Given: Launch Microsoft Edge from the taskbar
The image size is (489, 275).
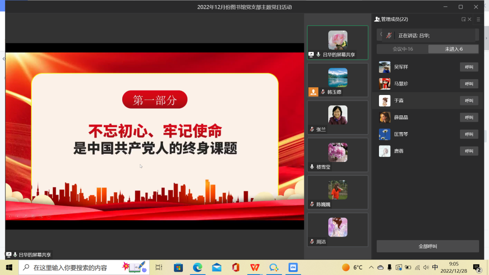Looking at the screenshot, I should coord(197,268).
